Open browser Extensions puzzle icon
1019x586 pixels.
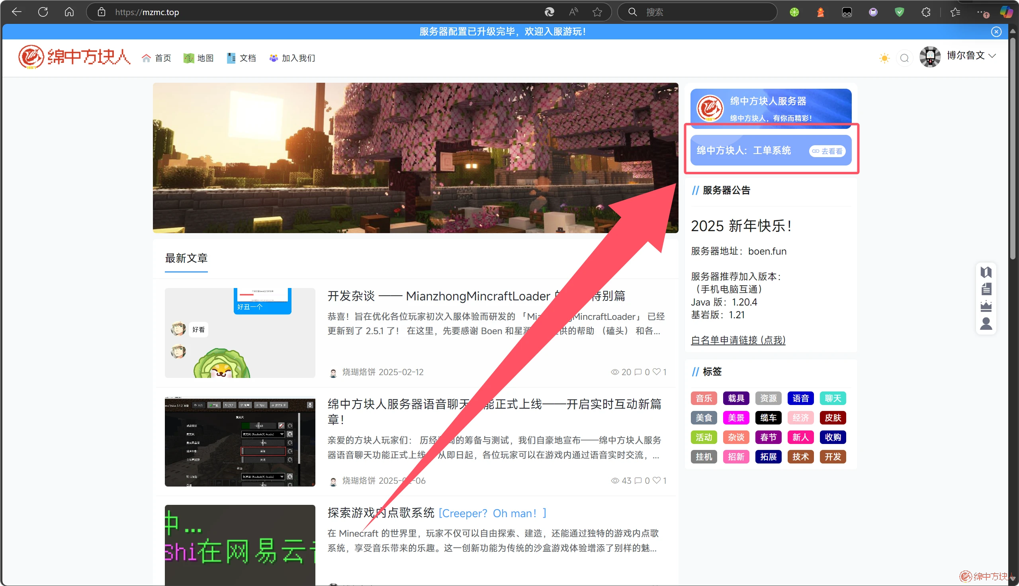coord(925,12)
